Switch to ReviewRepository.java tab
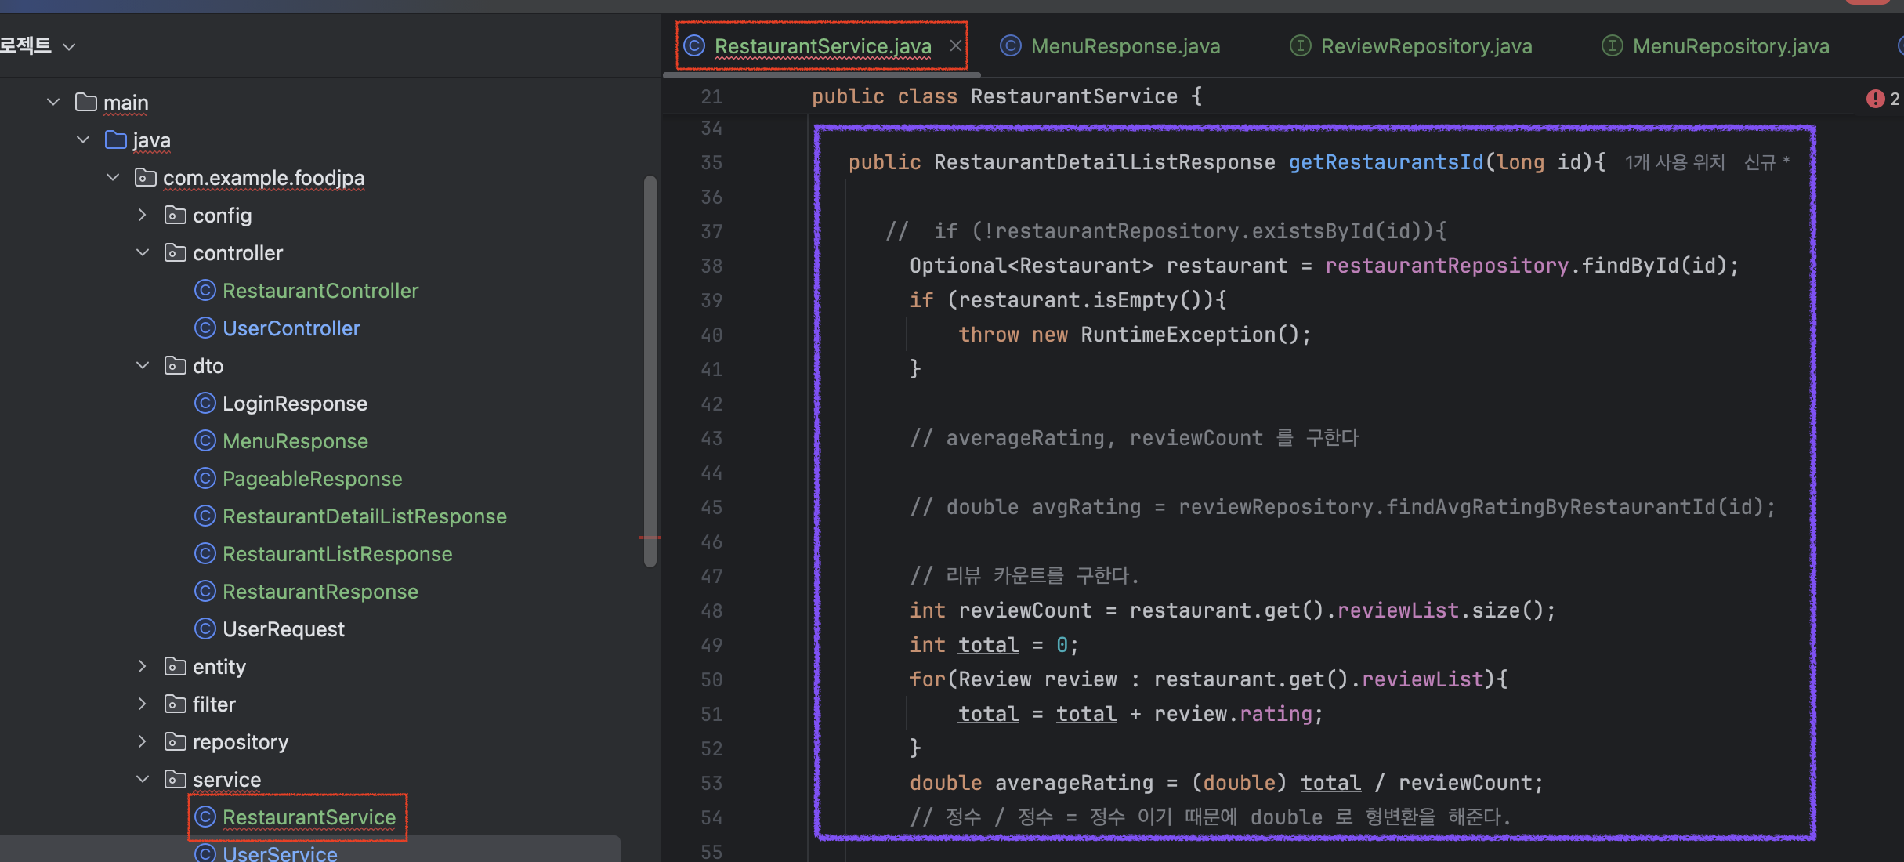Screen dimensions: 1904x862 pyautogui.click(x=1425, y=46)
